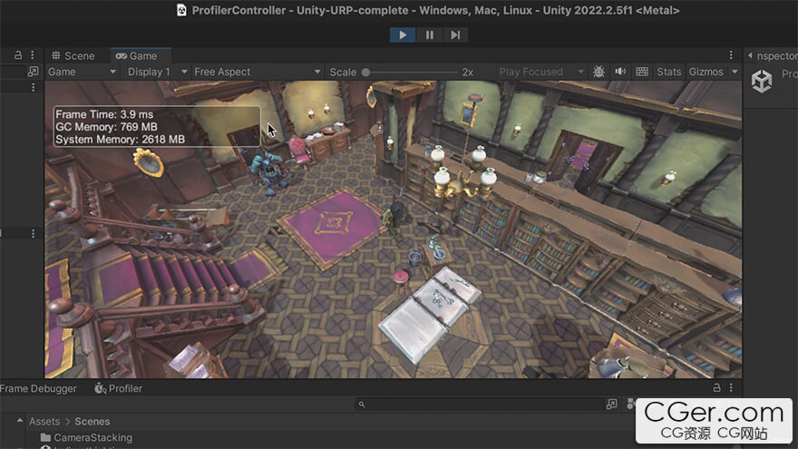Open the Frame Debugger tab
This screenshot has width=798, height=449.
pyautogui.click(x=38, y=388)
